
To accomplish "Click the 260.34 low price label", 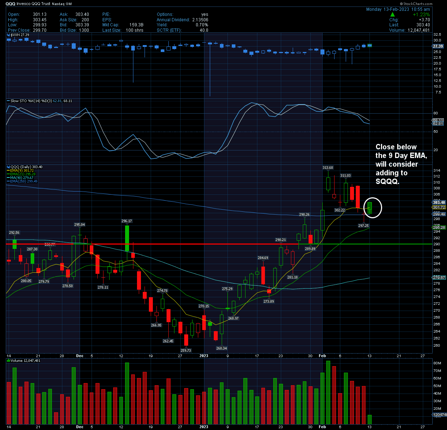I will point(221,348).
